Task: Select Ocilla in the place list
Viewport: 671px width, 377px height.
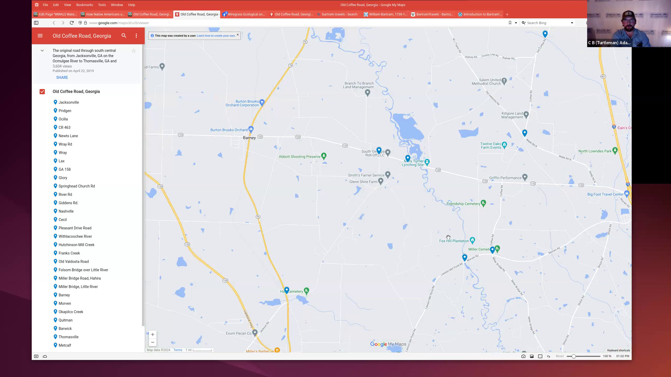Action: click(x=63, y=119)
